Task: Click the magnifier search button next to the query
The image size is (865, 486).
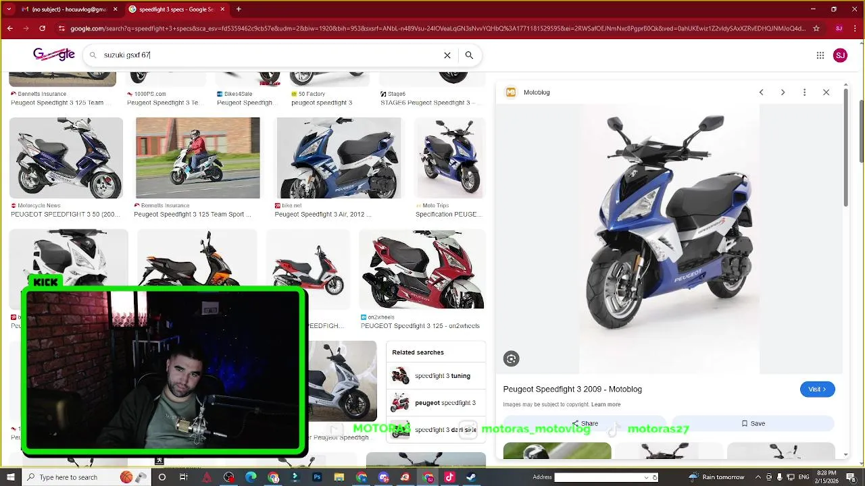Action: click(469, 55)
